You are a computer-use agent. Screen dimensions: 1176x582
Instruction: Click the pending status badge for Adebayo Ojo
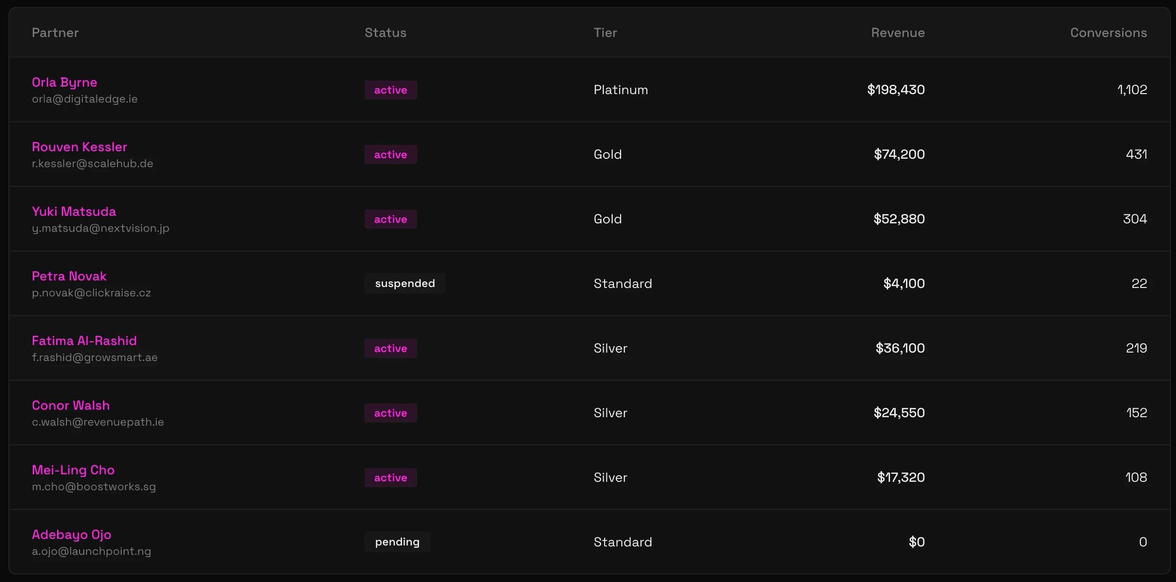coord(397,542)
